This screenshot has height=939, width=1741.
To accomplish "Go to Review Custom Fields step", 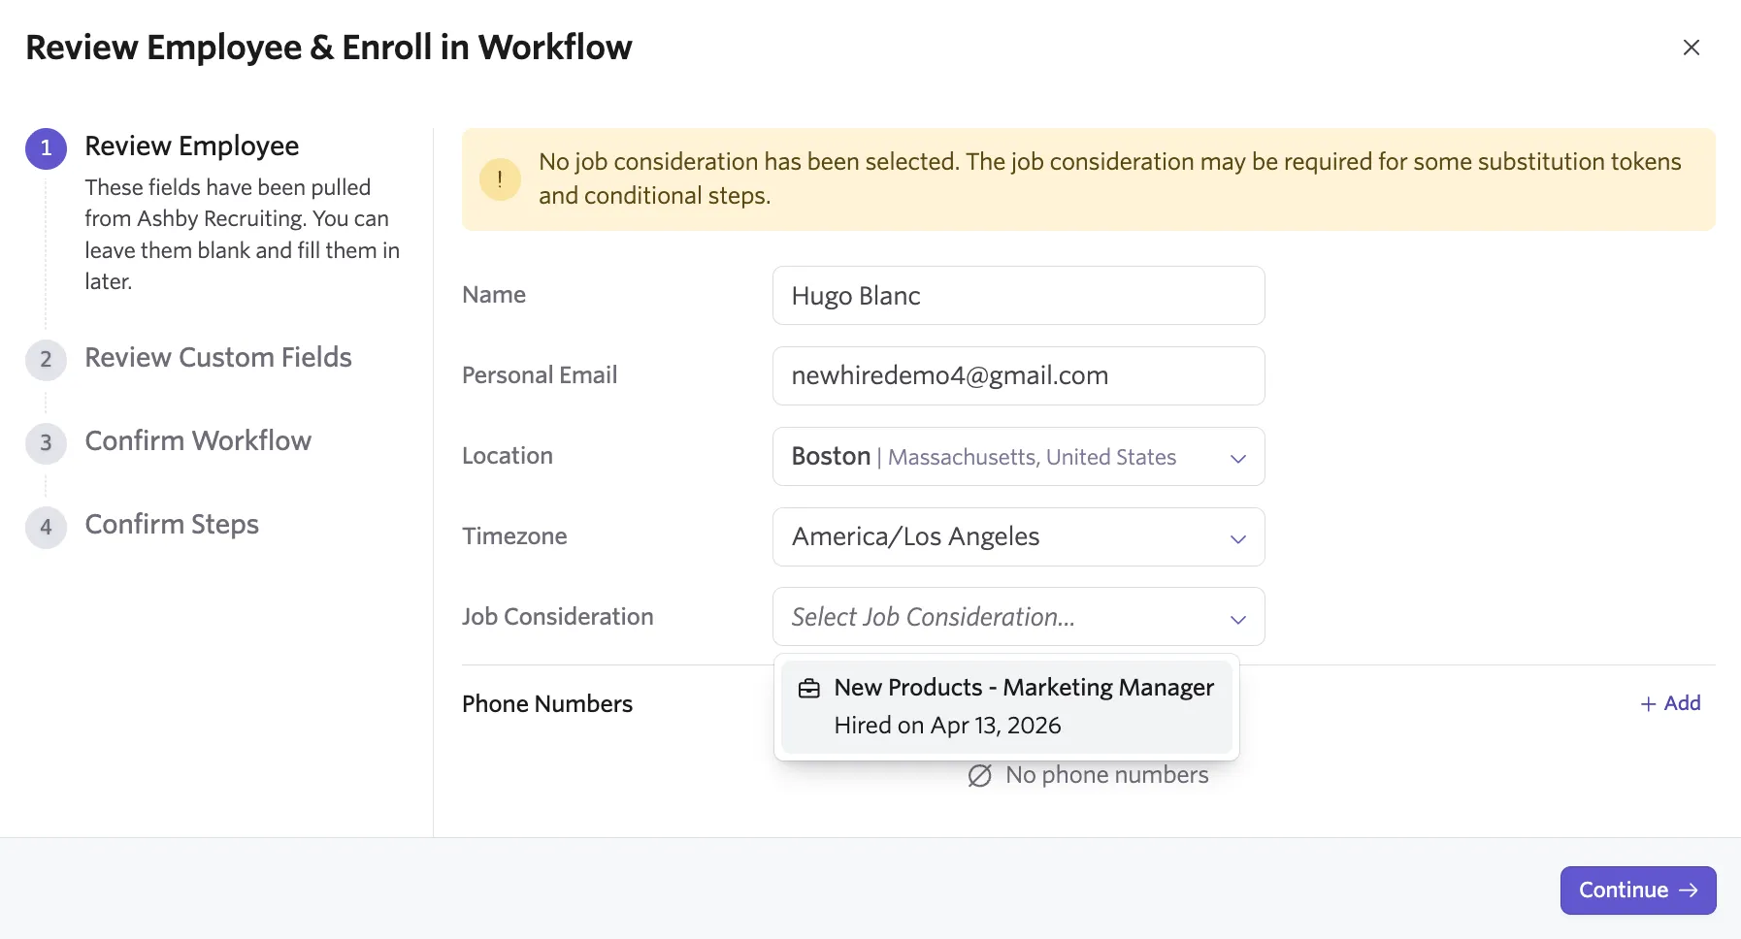I will pyautogui.click(x=218, y=358).
